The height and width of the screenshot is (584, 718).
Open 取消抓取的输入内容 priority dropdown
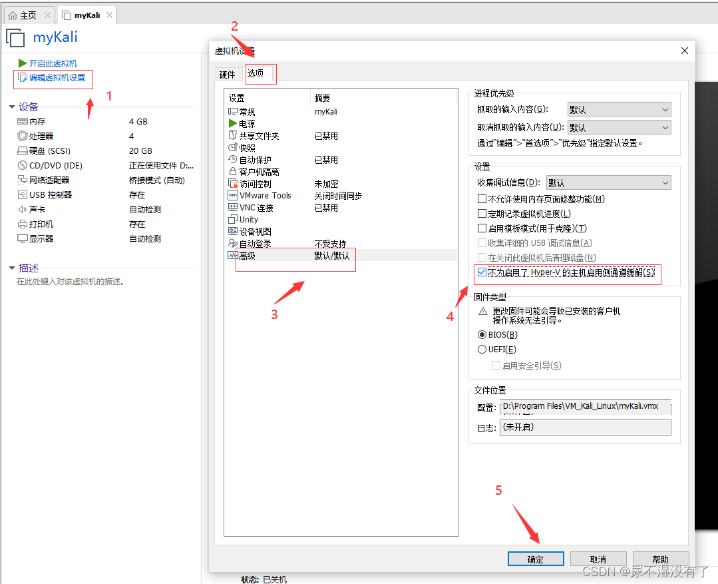pyautogui.click(x=619, y=127)
